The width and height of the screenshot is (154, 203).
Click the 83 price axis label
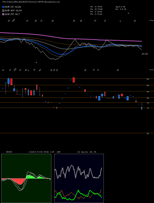tap(148, 98)
